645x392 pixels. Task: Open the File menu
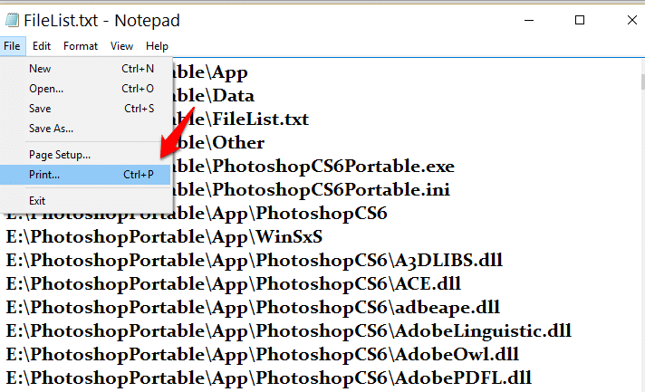click(x=13, y=46)
